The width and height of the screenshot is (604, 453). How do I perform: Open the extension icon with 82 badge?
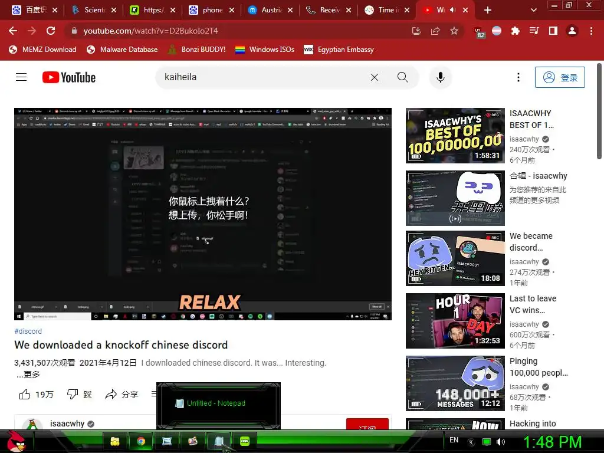[x=478, y=32]
